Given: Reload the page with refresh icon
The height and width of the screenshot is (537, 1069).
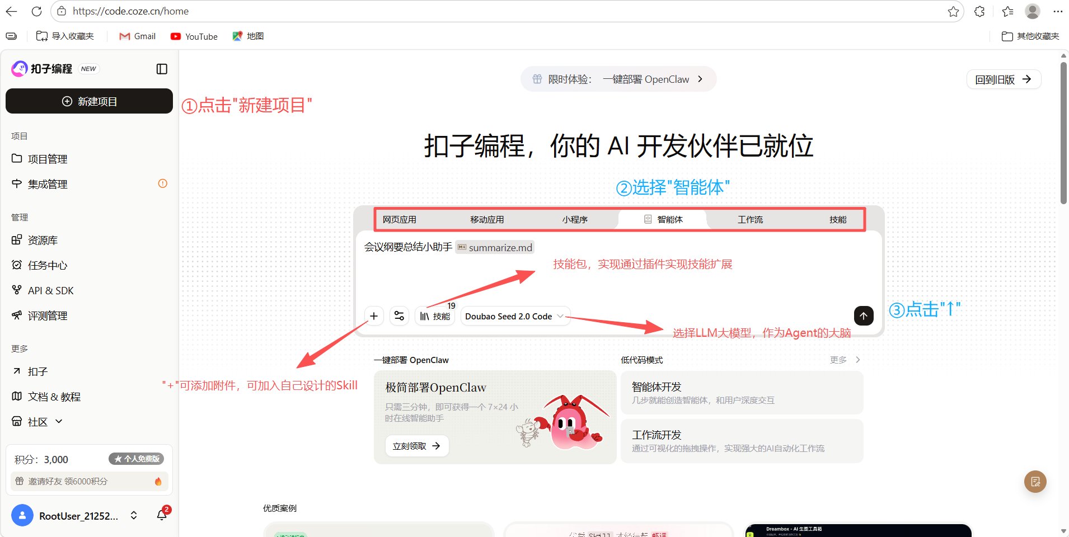Looking at the screenshot, I should click(36, 11).
